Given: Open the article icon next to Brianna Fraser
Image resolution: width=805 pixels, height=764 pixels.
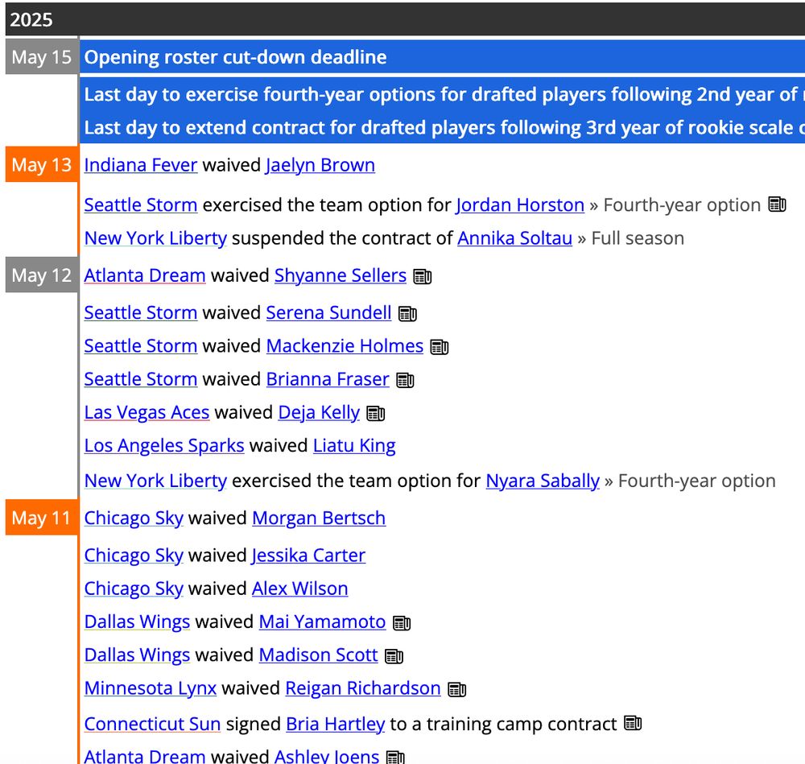Looking at the screenshot, I should coord(404,379).
